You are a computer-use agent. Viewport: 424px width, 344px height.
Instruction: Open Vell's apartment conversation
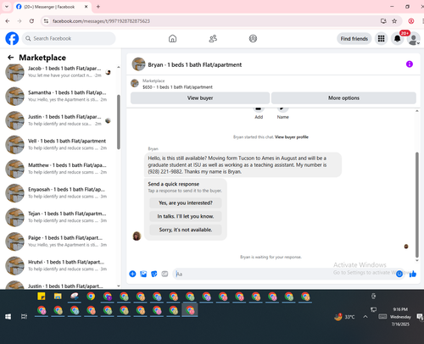[59, 144]
